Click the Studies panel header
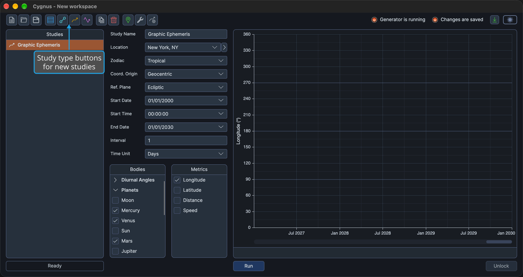The image size is (523, 277). click(x=55, y=34)
